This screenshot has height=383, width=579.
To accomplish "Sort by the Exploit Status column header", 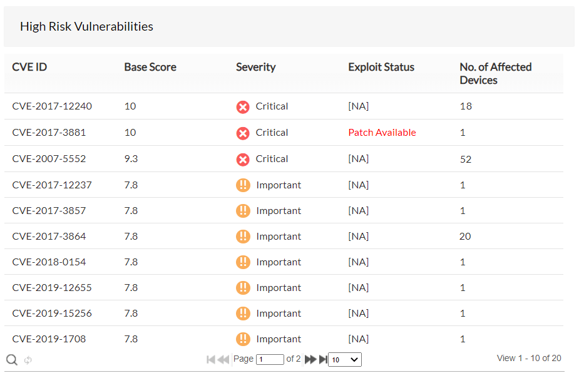I will coord(381,67).
